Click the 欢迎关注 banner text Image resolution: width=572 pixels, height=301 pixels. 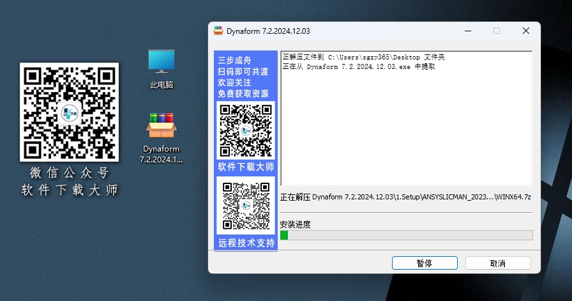(234, 82)
